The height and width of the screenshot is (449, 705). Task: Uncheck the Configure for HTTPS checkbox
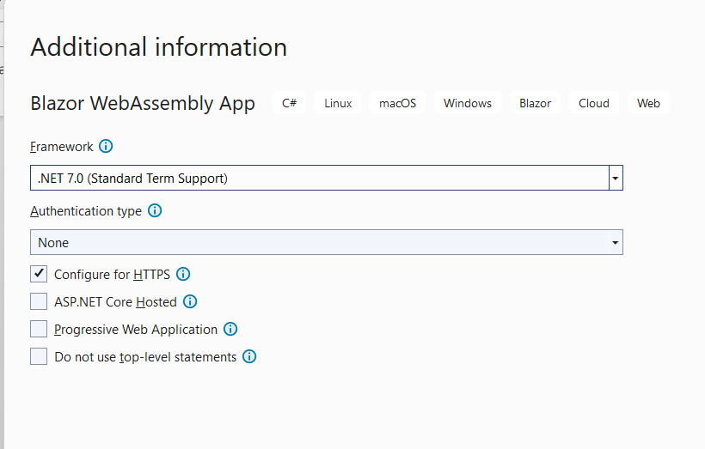click(39, 275)
